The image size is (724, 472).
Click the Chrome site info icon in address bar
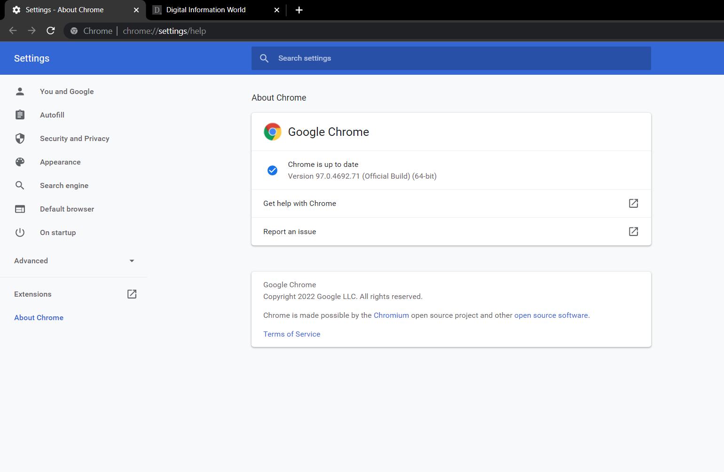74,31
